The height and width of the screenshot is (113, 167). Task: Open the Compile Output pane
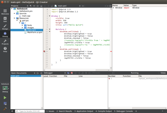click(x=104, y=111)
